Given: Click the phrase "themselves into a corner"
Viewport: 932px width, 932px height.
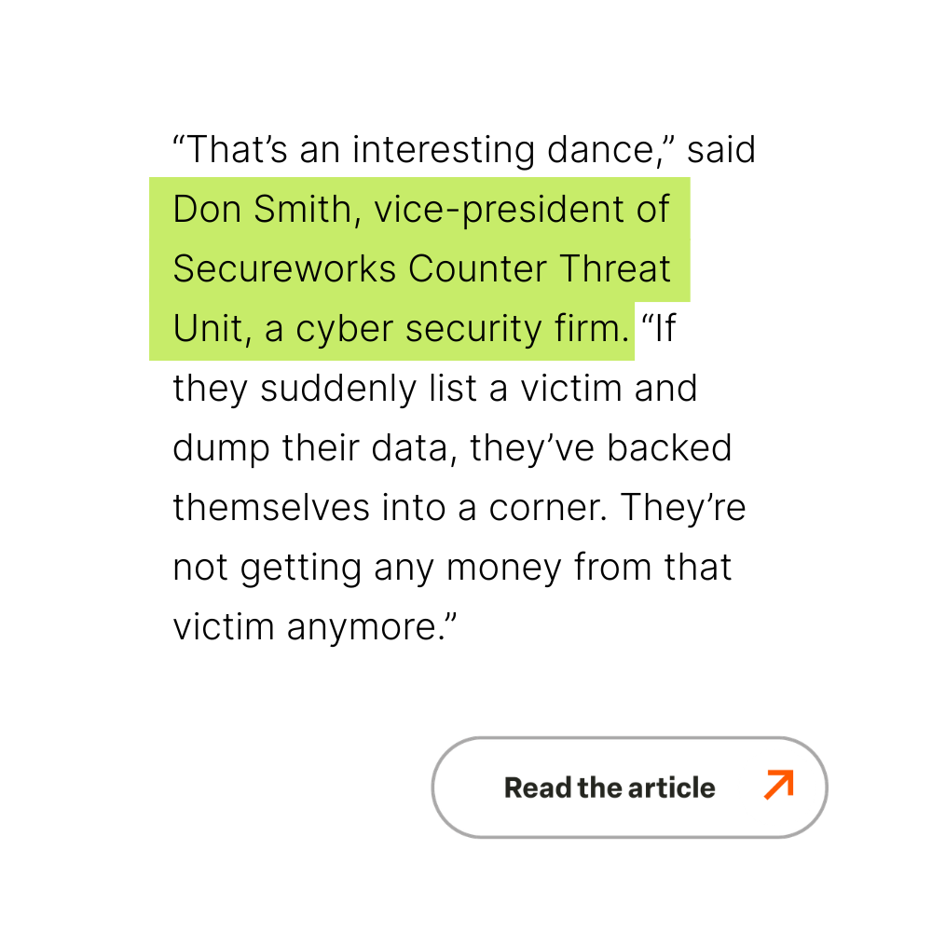Looking at the screenshot, I should click(x=389, y=507).
